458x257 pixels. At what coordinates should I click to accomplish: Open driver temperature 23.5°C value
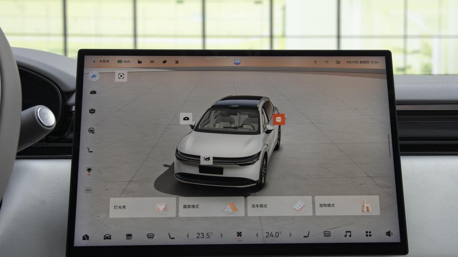tap(204, 236)
